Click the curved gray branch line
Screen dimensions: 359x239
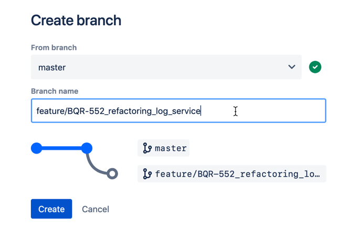93,166
